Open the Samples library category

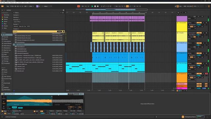coord(7,57)
